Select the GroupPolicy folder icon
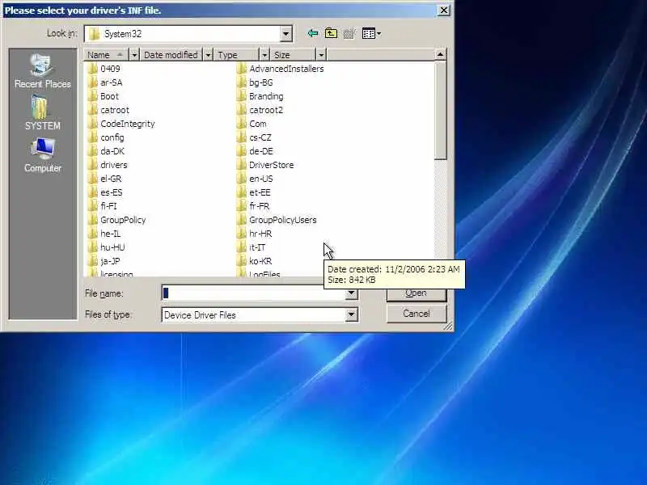 pyautogui.click(x=93, y=220)
